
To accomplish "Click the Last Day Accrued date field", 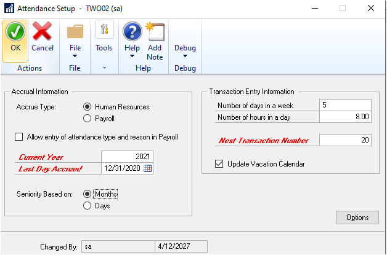I will pos(122,168).
